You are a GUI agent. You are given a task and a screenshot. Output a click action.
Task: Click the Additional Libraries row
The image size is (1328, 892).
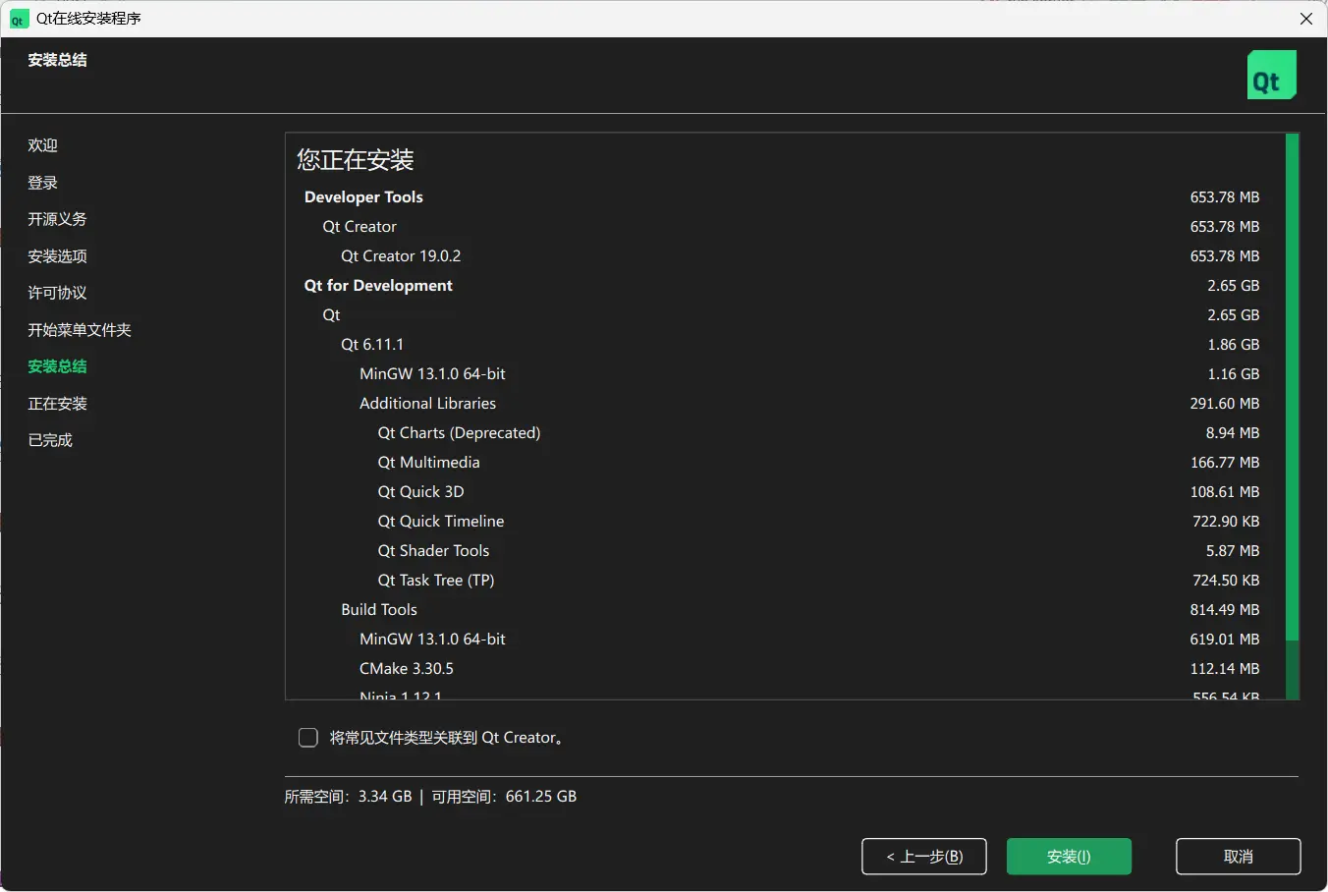[x=782, y=404]
